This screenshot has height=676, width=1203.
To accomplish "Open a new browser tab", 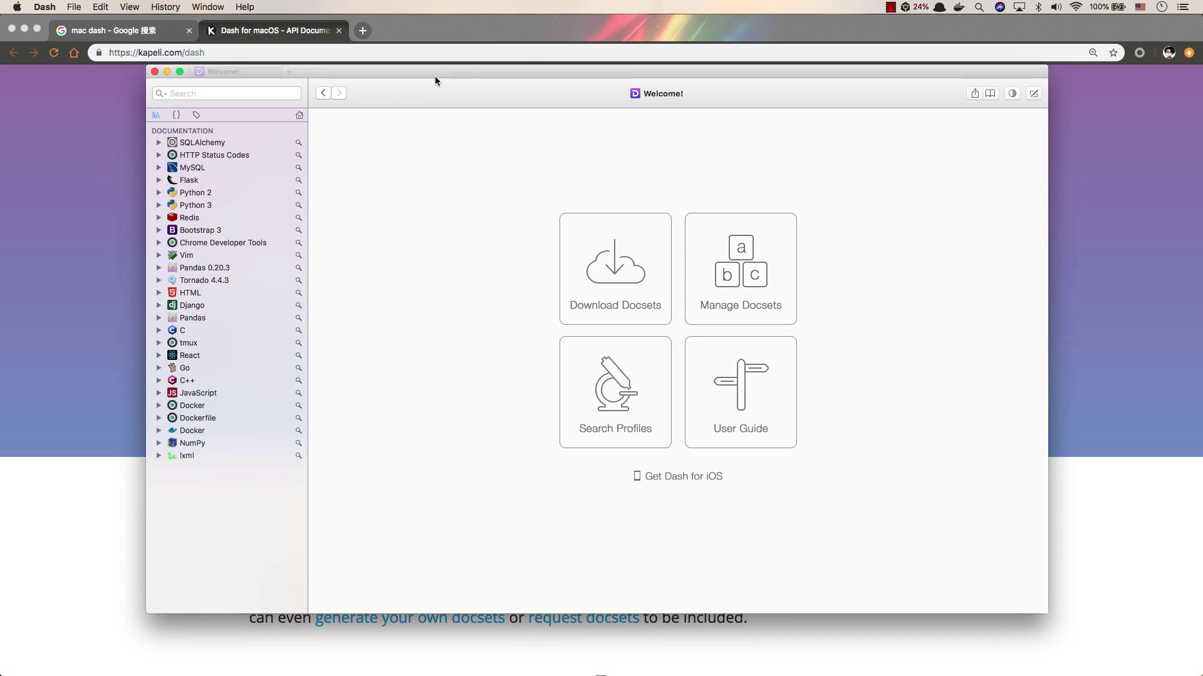I will [362, 31].
